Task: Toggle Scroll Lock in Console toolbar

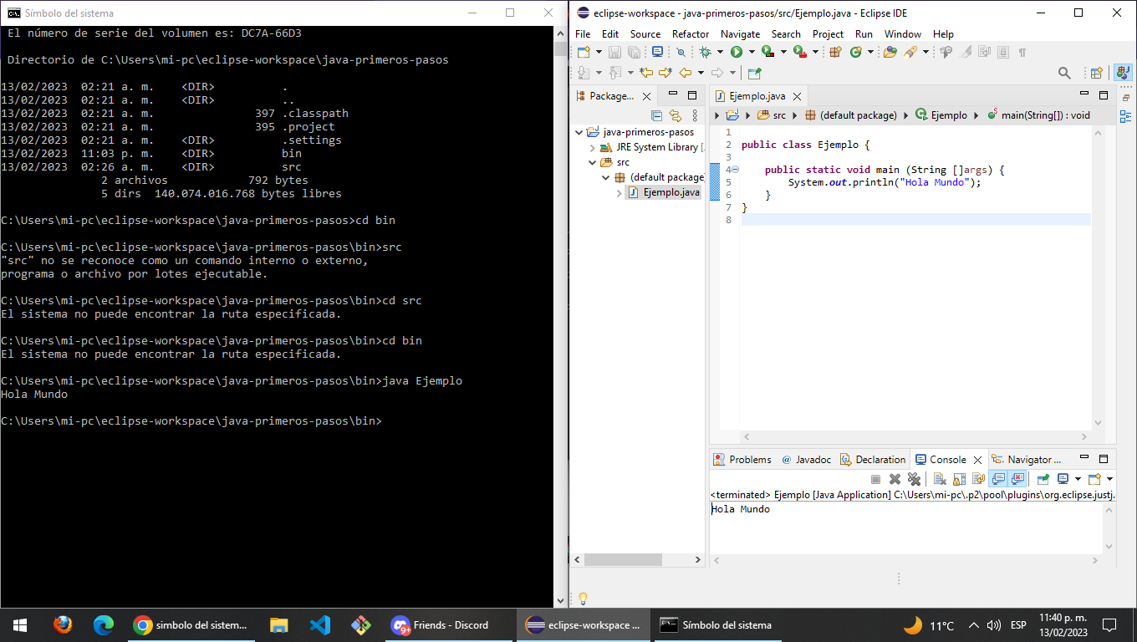Action: (x=959, y=479)
